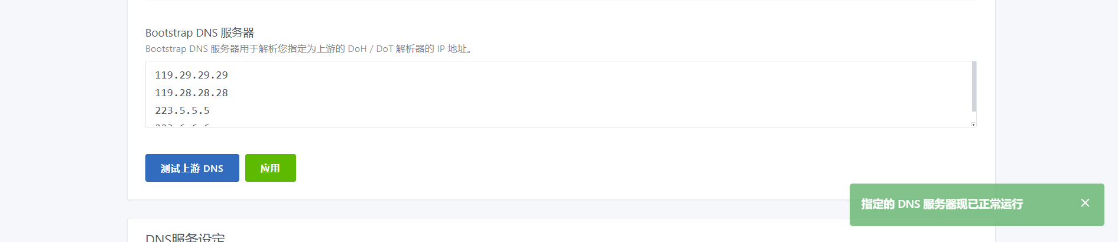Screen dimensions: 1118x242
Task: Click the Bootstrap DNS description text
Action: pyautogui.click(x=310, y=49)
